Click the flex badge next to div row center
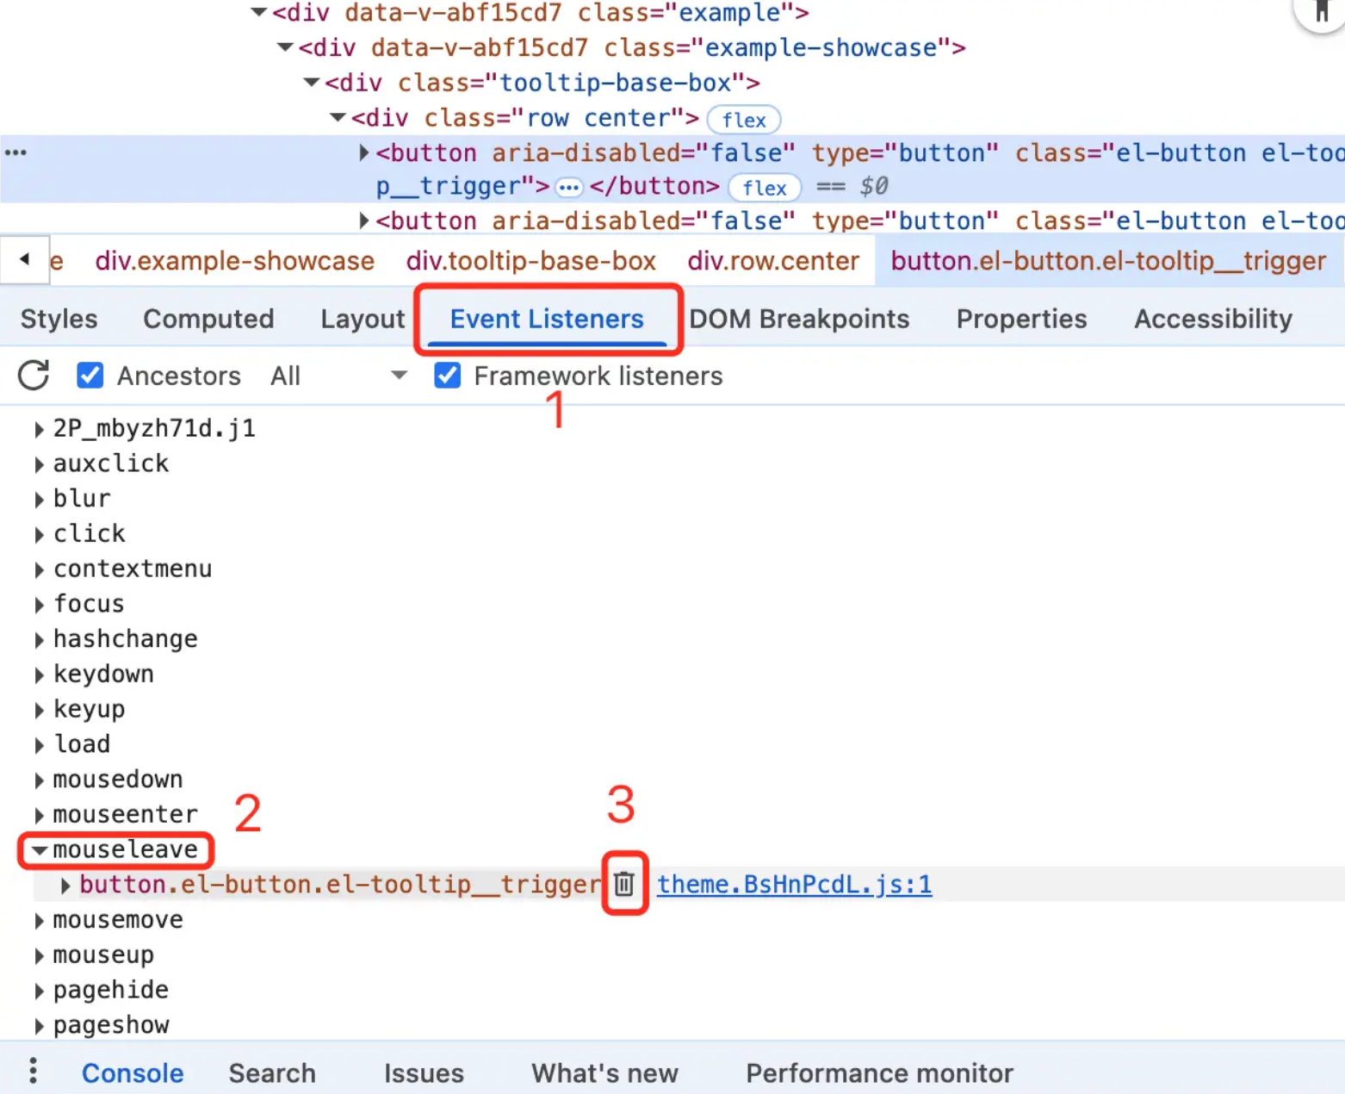 744,120
